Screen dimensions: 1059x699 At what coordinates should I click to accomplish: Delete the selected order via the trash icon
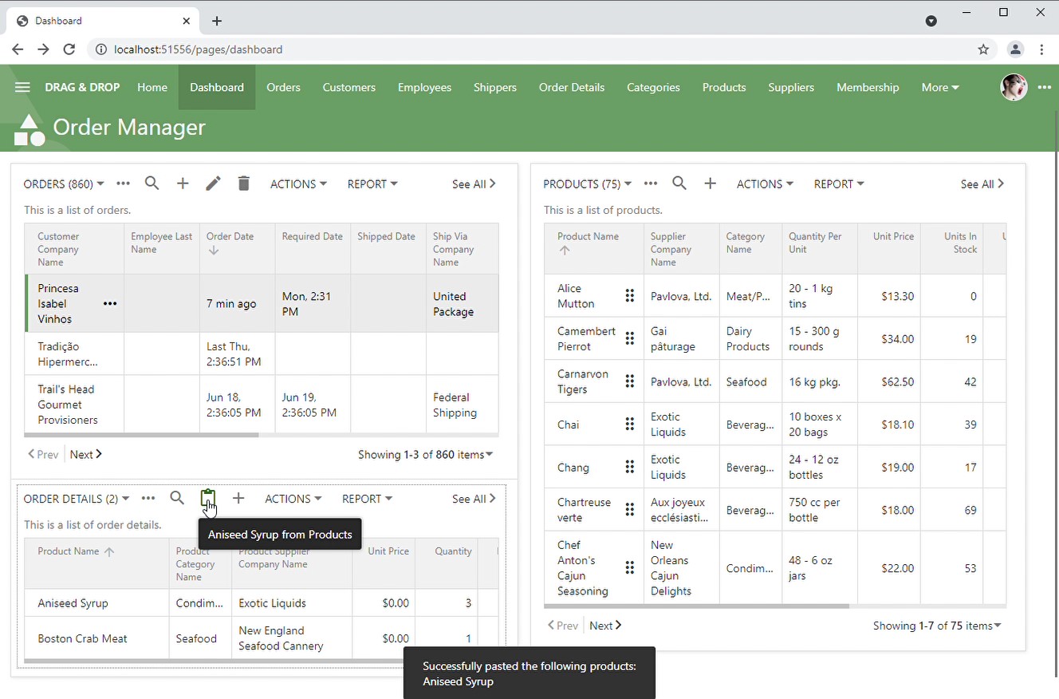pyautogui.click(x=243, y=184)
